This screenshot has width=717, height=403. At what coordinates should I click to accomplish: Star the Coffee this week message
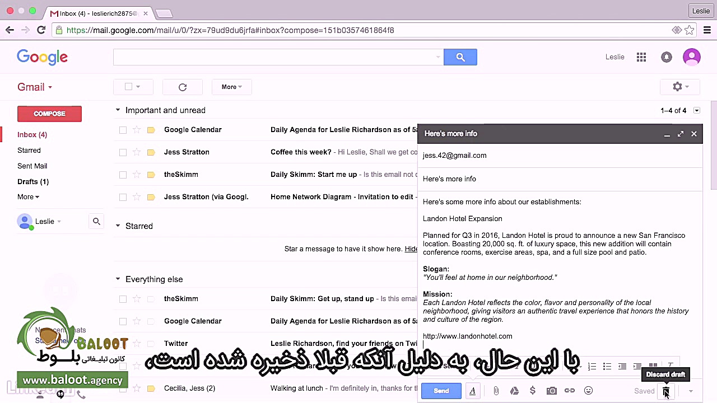136,152
